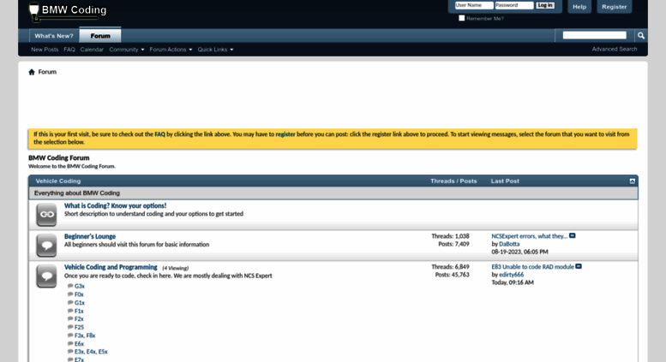This screenshot has height=362, width=666.
Task: Collapse the Vehicle Coding category
Action: click(x=632, y=181)
